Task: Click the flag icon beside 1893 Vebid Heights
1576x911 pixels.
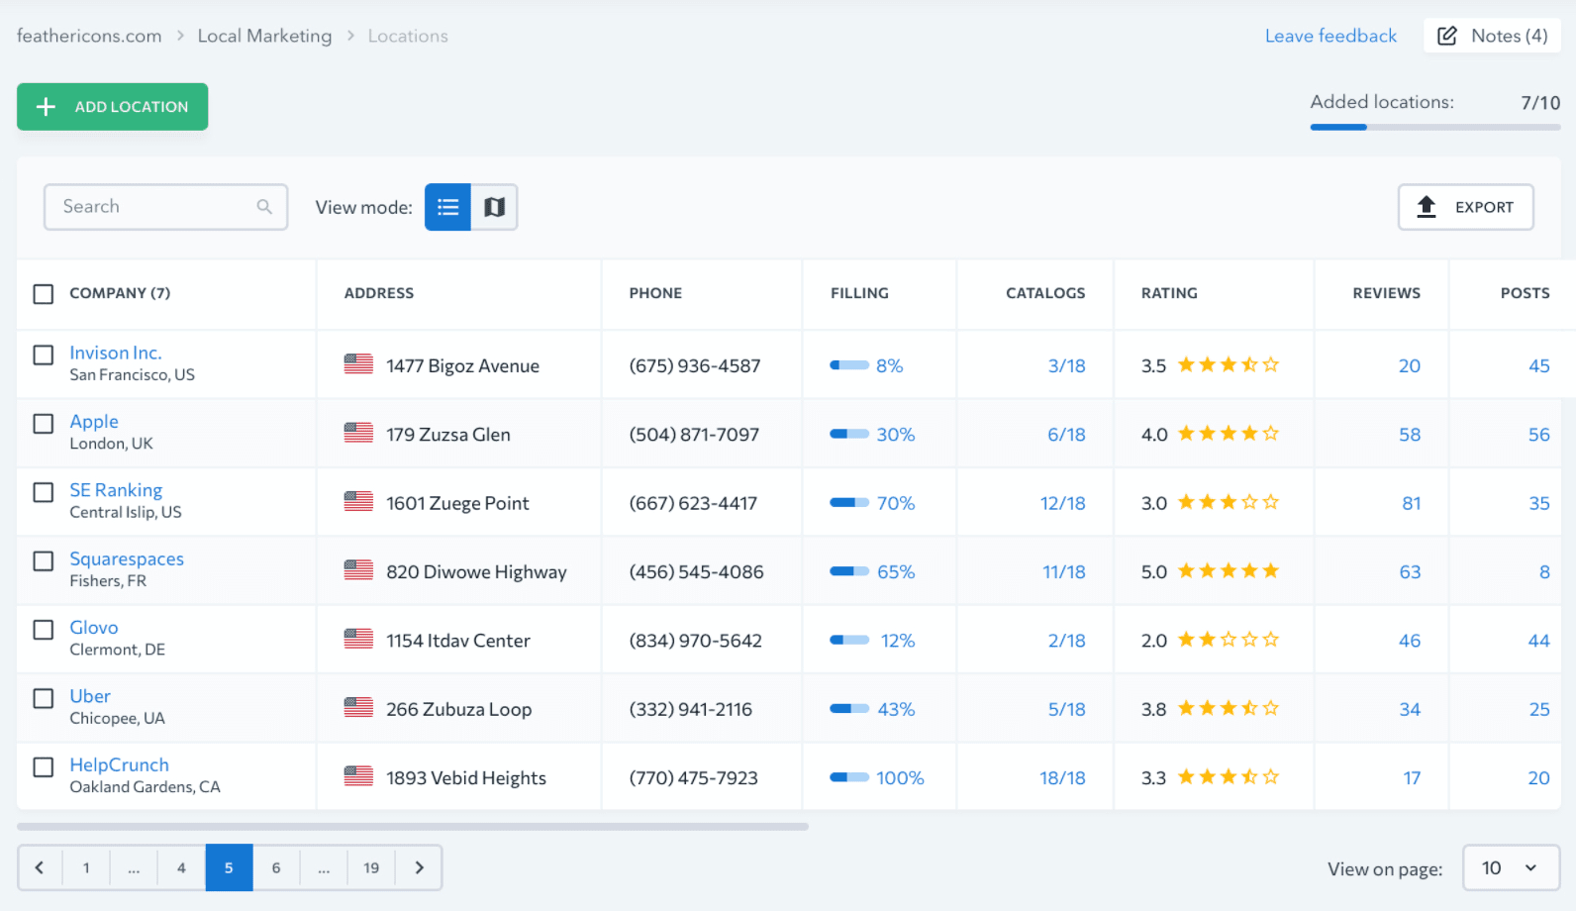Action: pyautogui.click(x=358, y=776)
